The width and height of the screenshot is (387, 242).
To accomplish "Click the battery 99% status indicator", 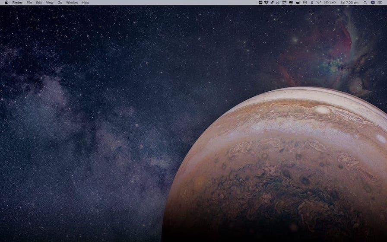I will [x=330, y=3].
